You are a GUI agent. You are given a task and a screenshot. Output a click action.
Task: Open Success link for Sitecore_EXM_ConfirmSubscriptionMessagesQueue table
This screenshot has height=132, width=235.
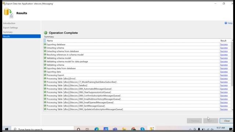click(224, 96)
